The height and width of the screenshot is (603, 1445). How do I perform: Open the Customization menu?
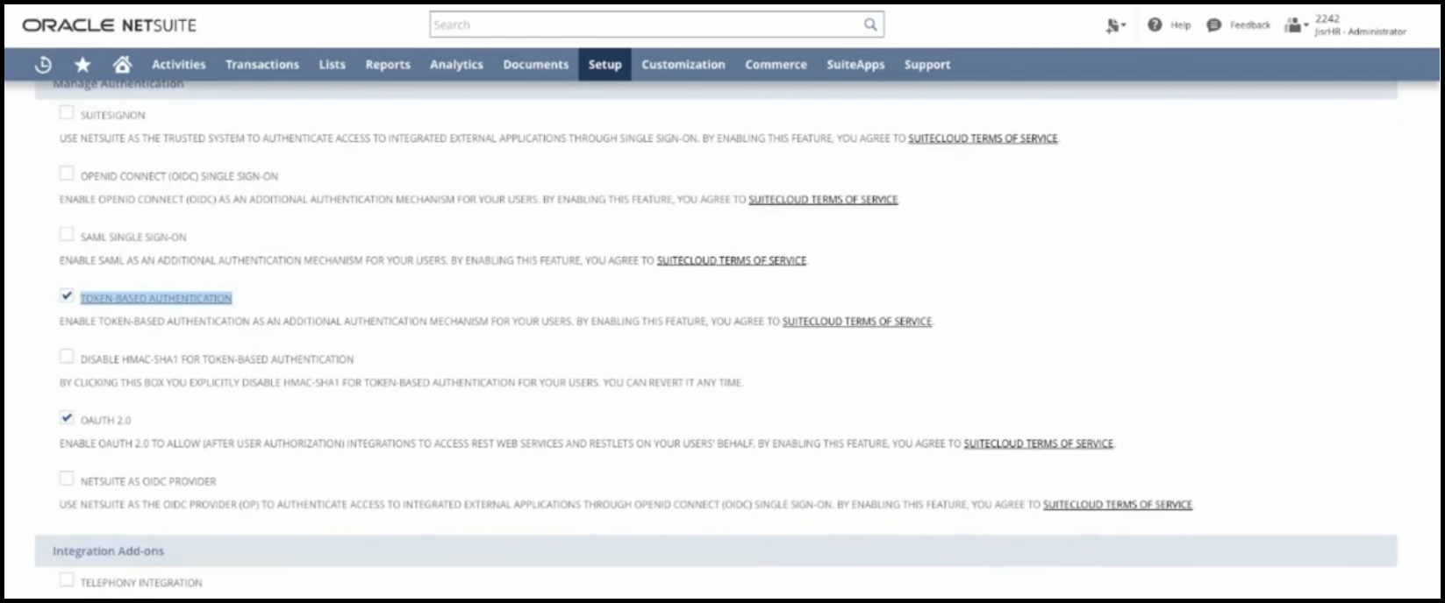683,65
